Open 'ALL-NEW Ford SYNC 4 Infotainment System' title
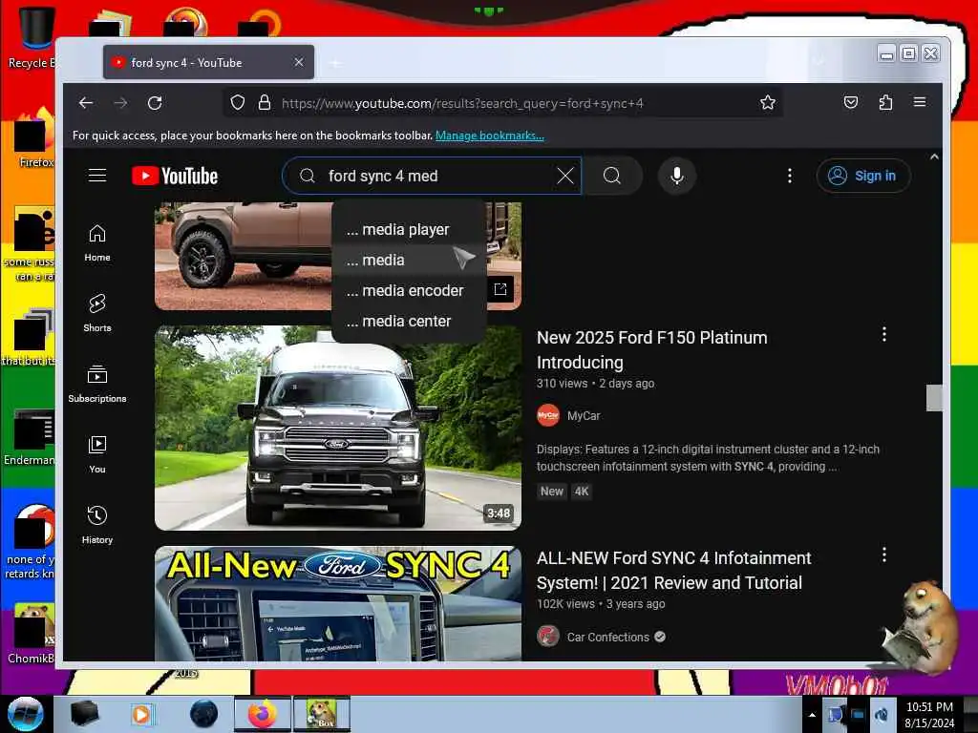978x733 pixels. (x=673, y=571)
